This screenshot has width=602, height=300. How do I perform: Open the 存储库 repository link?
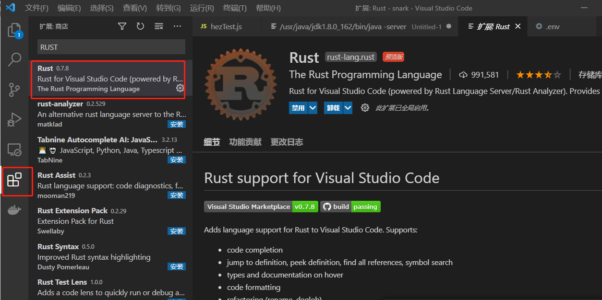[x=591, y=74]
